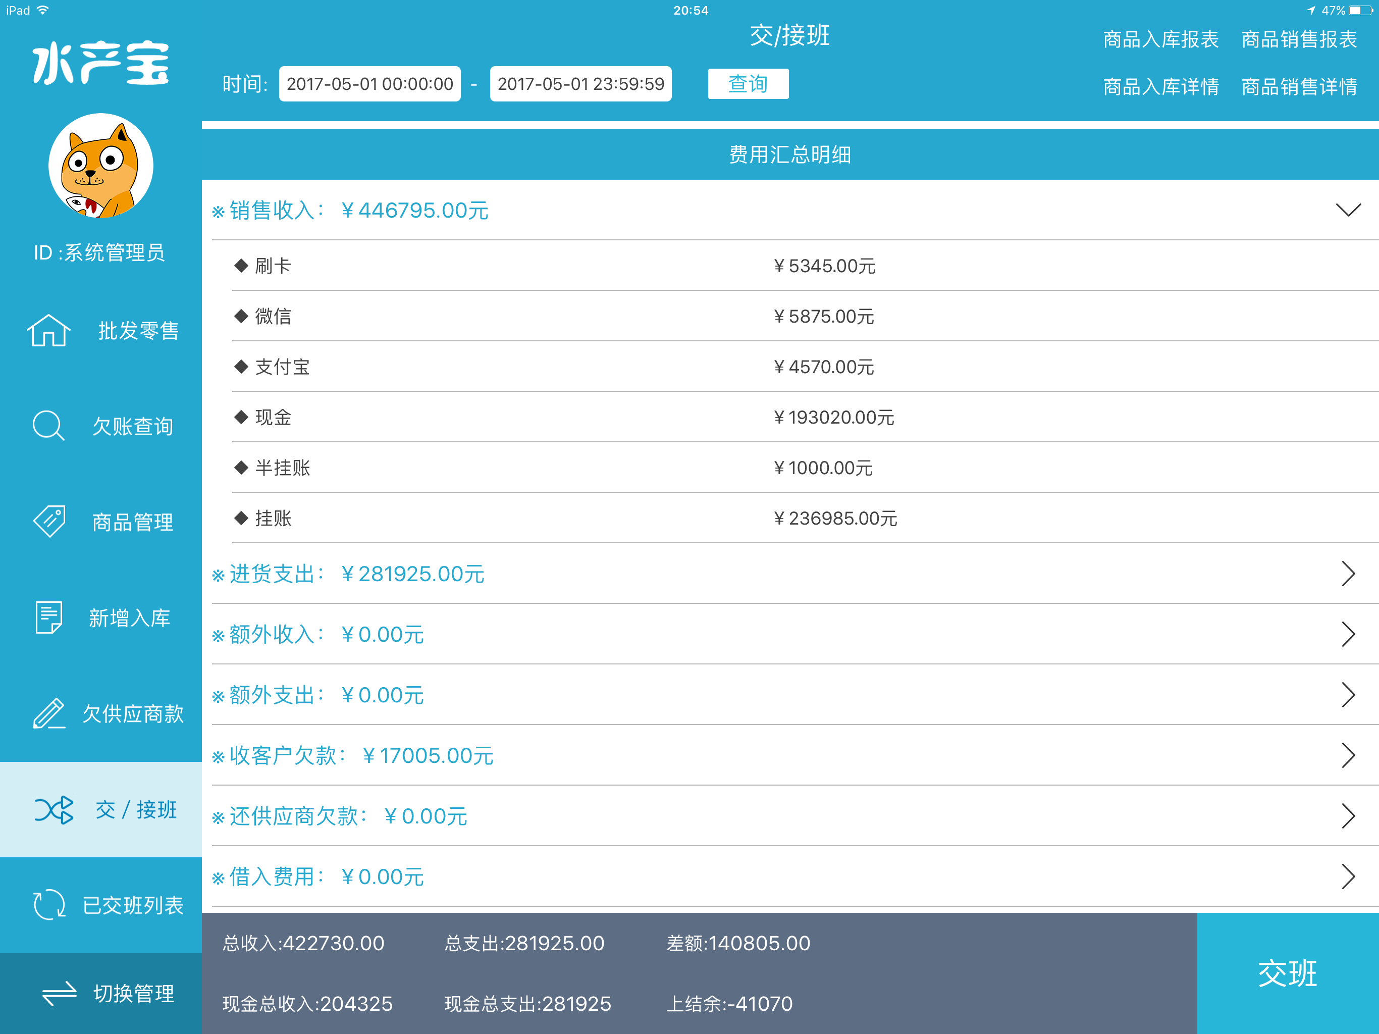
Task: Open 商品销售详情 page
Action: (x=1299, y=87)
